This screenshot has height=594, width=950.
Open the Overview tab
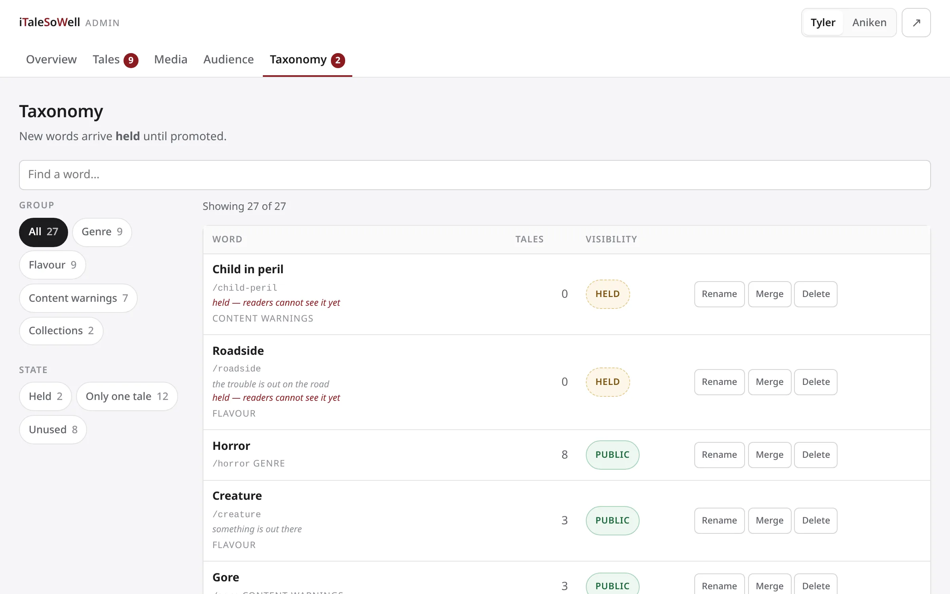pos(51,59)
